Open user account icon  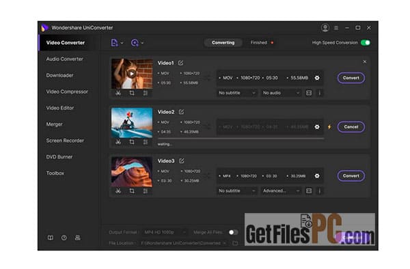pyautogui.click(x=325, y=28)
